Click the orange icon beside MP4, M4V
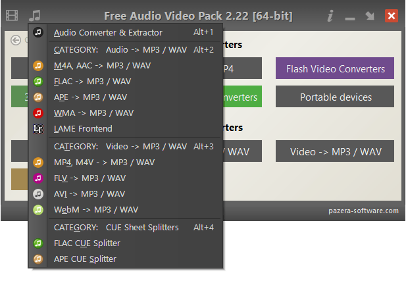Image resolution: width=406 pixels, height=302 pixels. tap(38, 163)
